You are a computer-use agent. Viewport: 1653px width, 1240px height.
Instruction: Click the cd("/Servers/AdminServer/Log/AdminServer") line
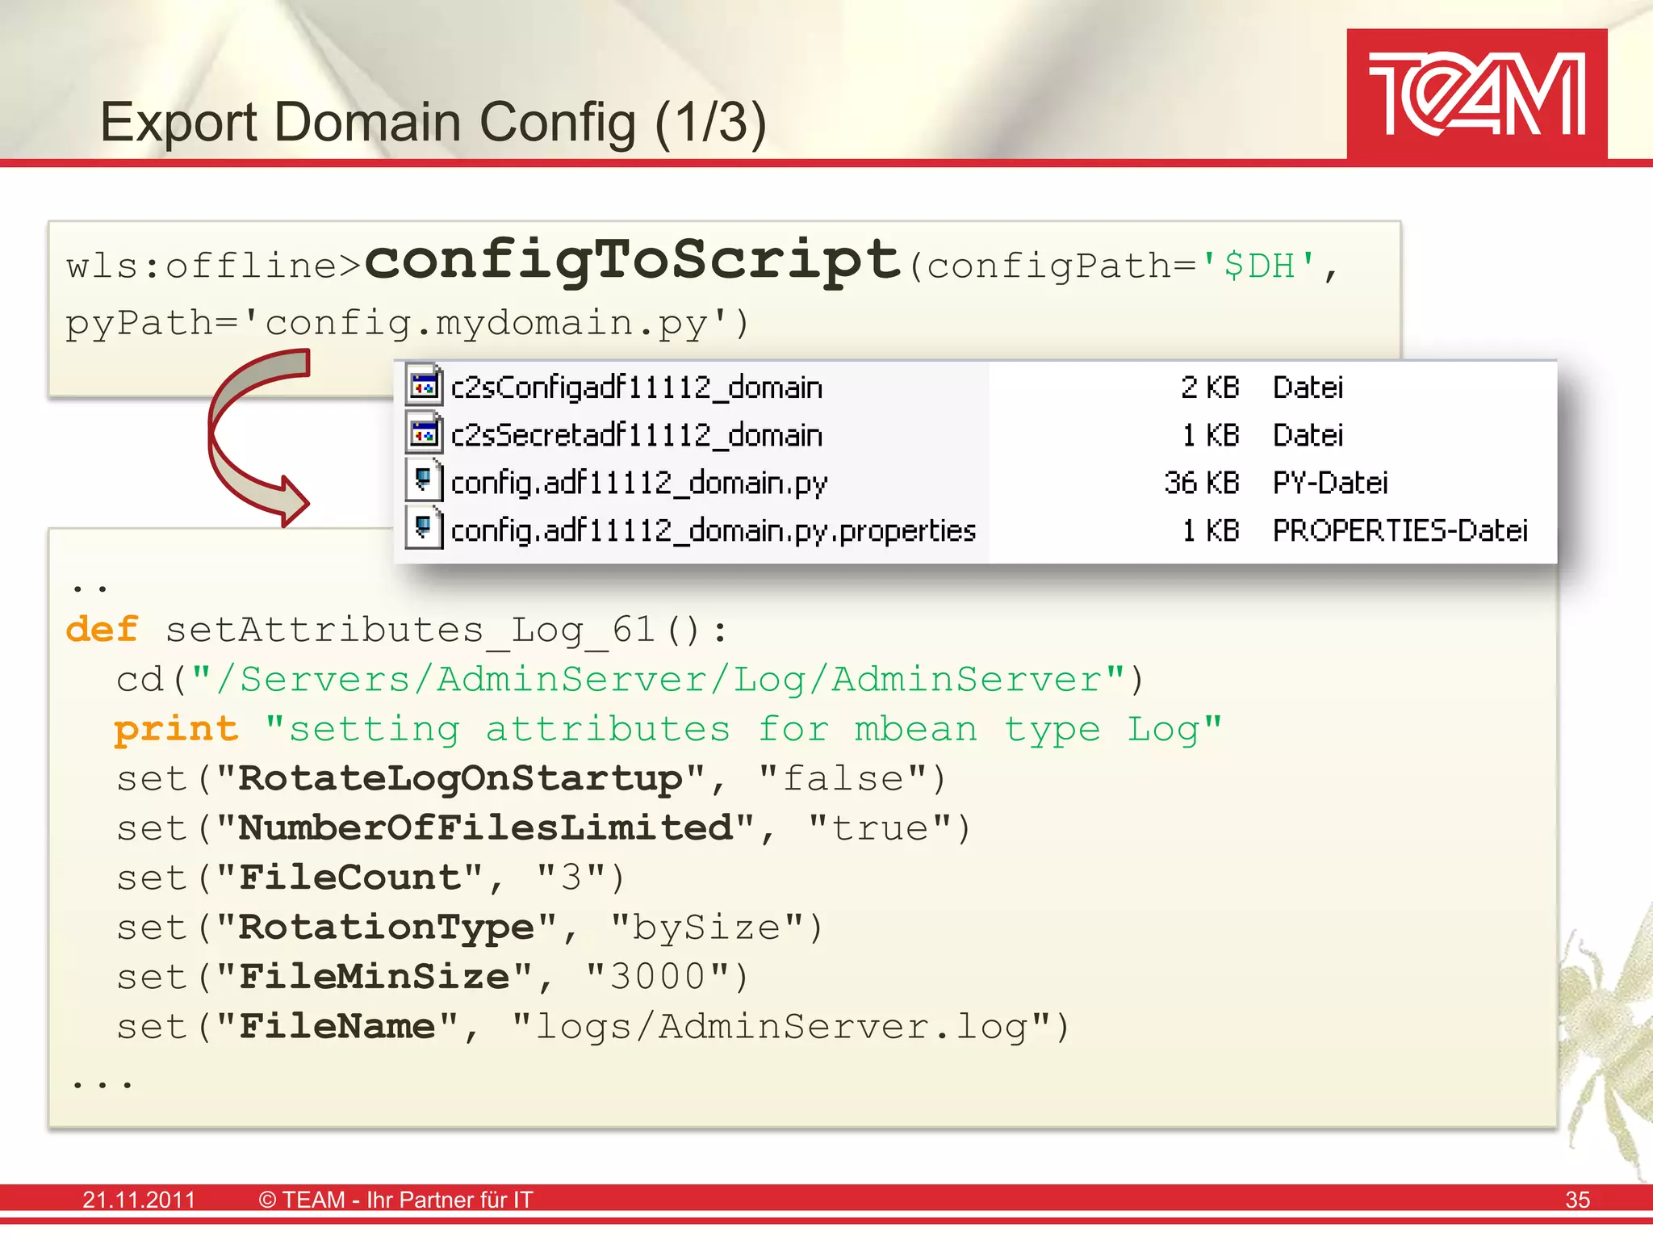[x=630, y=680]
